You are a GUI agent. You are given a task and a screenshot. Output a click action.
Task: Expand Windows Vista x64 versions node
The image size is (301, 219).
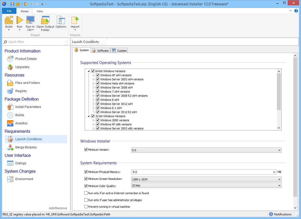coord(93,83)
